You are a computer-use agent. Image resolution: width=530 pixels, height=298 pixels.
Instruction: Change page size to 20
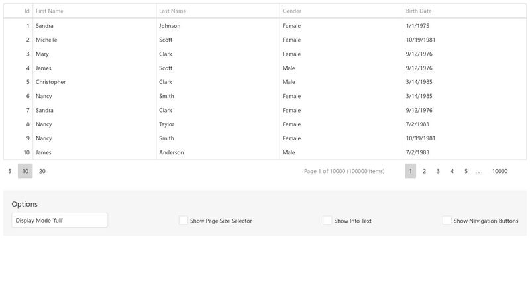pyautogui.click(x=42, y=171)
